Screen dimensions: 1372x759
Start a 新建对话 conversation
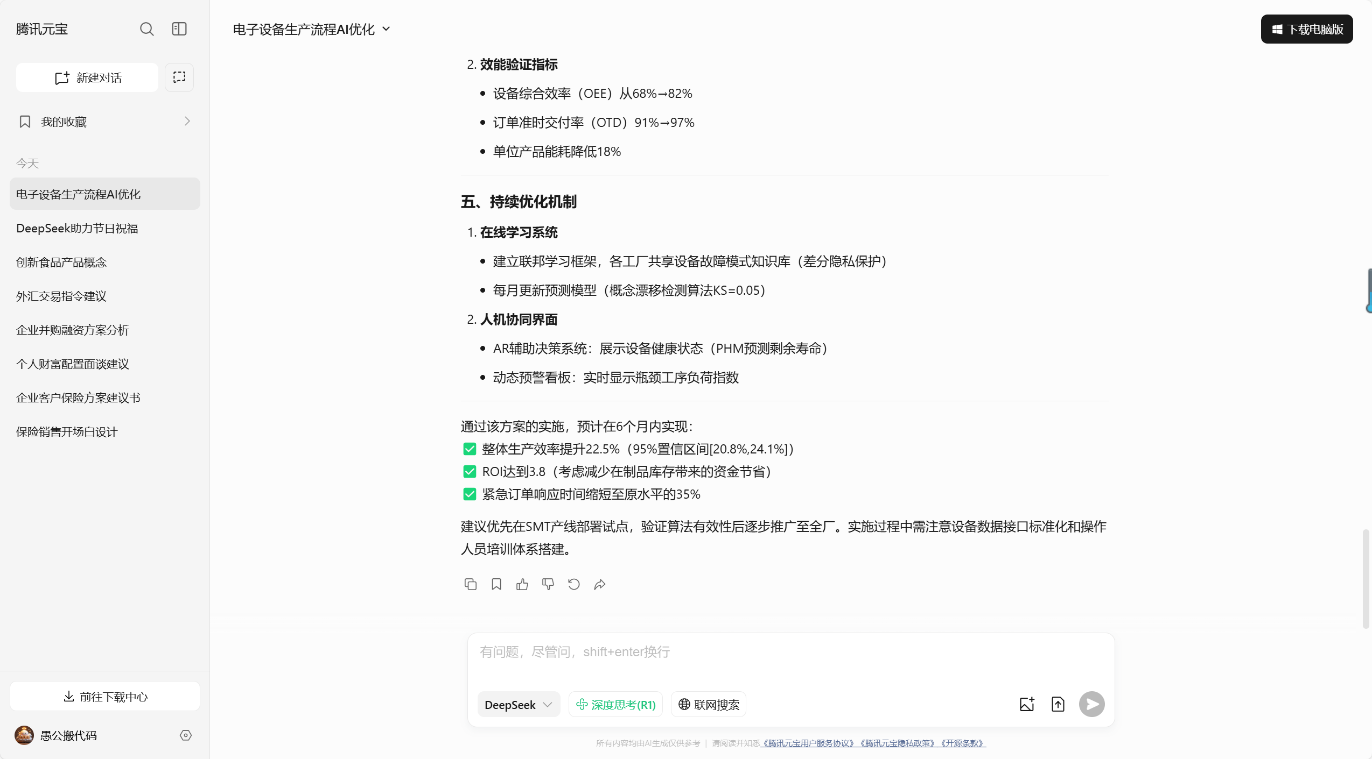(86, 77)
